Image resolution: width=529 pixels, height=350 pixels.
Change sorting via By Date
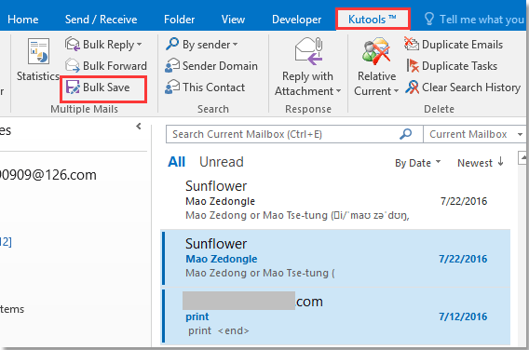tap(417, 163)
